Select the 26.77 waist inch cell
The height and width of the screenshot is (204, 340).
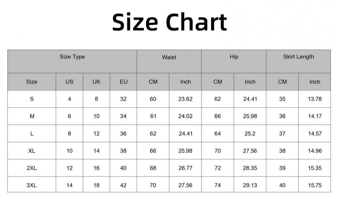point(185,168)
